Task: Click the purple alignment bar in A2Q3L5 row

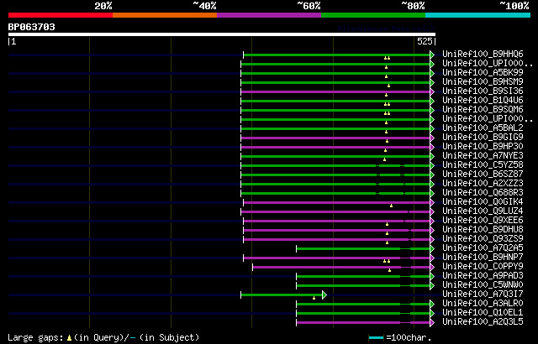Action: [x=363, y=323]
